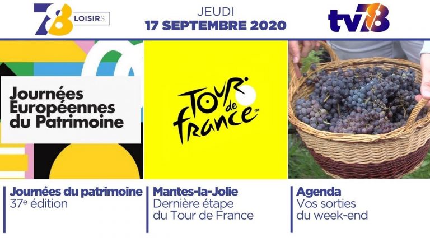The image size is (430, 242).
Task: Click the grapes inside the basket
Action: (x=358, y=101)
